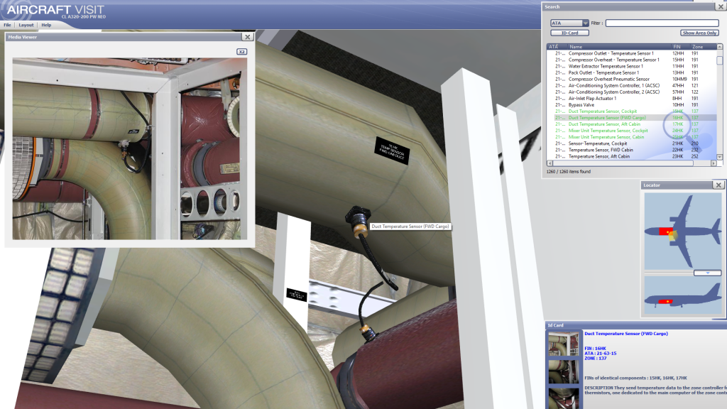Click the top-view aircraft locator image
This screenshot has width=727, height=409.
pos(682,231)
